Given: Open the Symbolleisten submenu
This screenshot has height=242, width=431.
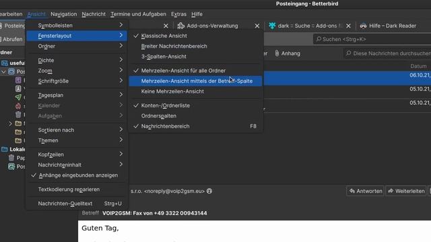Looking at the screenshot, I should pyautogui.click(x=77, y=26).
